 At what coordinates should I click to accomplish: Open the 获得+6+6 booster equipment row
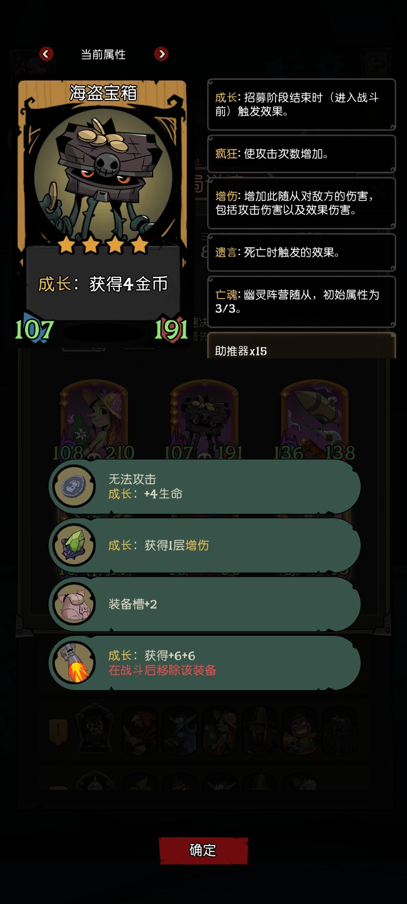205,663
